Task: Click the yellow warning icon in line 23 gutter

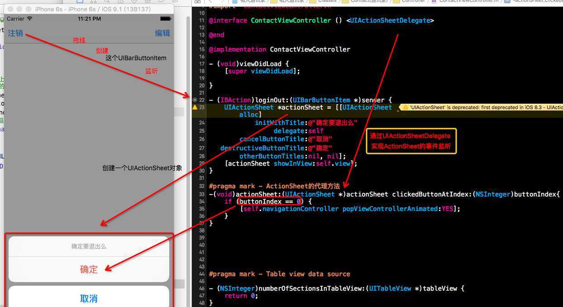Action: [x=195, y=107]
